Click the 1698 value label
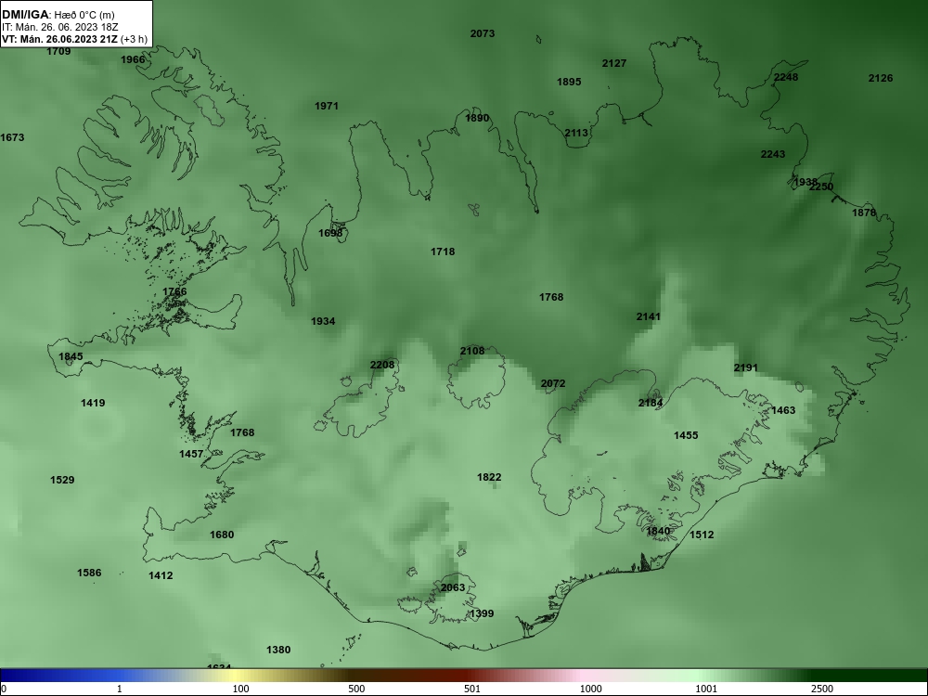This screenshot has height=696, width=928. tap(330, 233)
